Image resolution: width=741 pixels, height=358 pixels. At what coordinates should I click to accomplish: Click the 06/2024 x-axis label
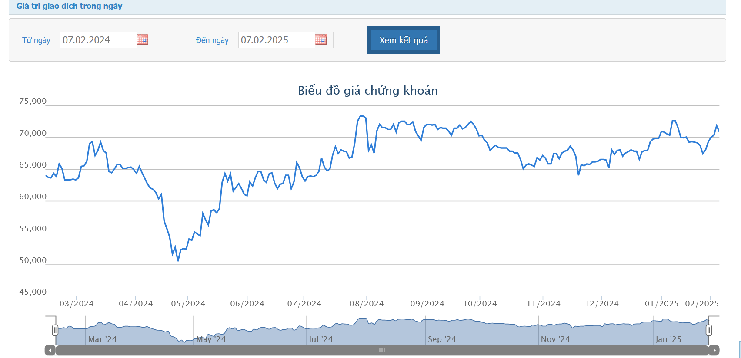point(247,304)
